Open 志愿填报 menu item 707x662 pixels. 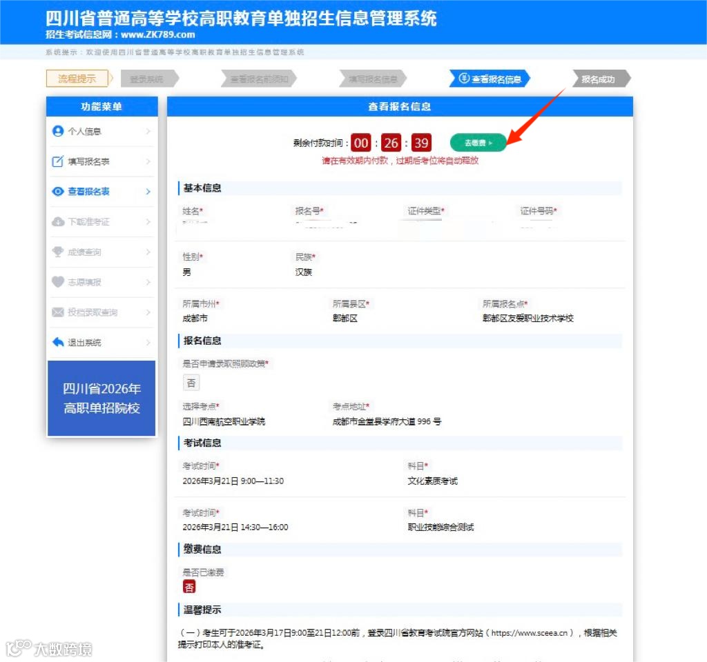tap(102, 282)
